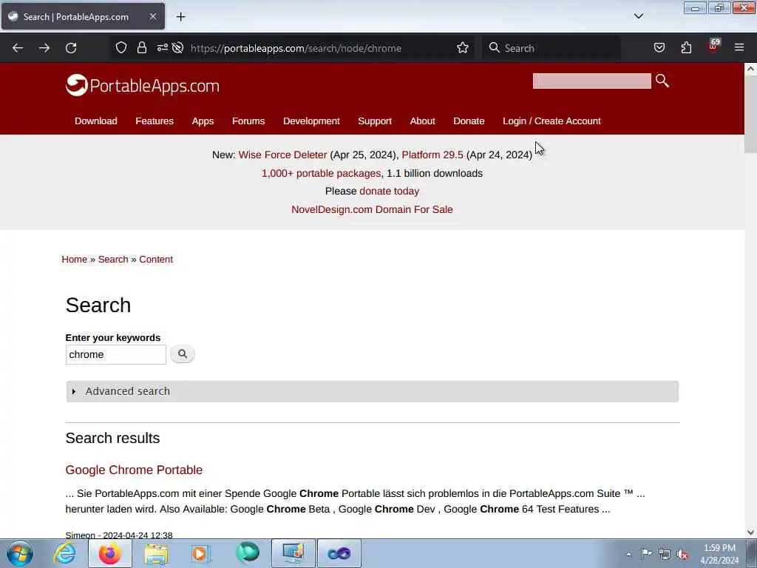Open the Forums menu item

tap(248, 121)
